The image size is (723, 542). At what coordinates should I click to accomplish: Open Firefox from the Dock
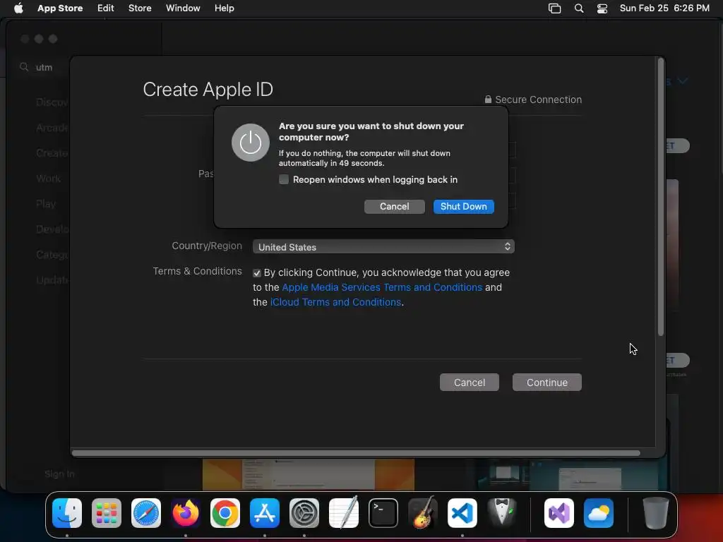coord(186,513)
